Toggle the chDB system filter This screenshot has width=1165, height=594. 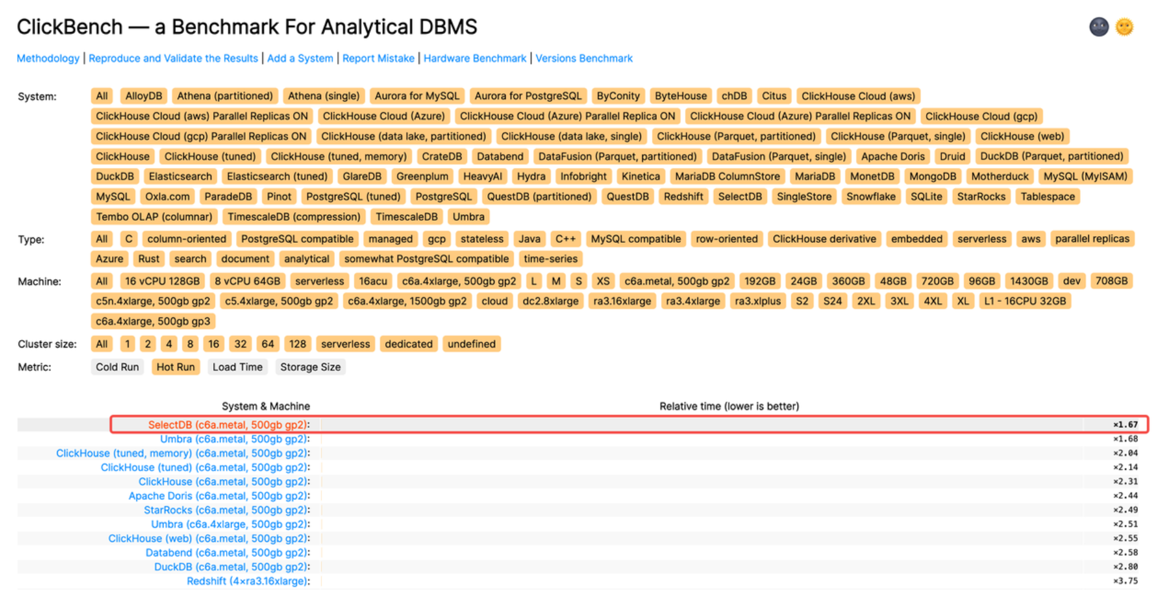pyautogui.click(x=734, y=96)
